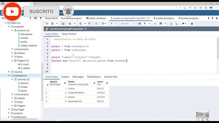Open the Execute options dropdown arrow

click(149, 24)
